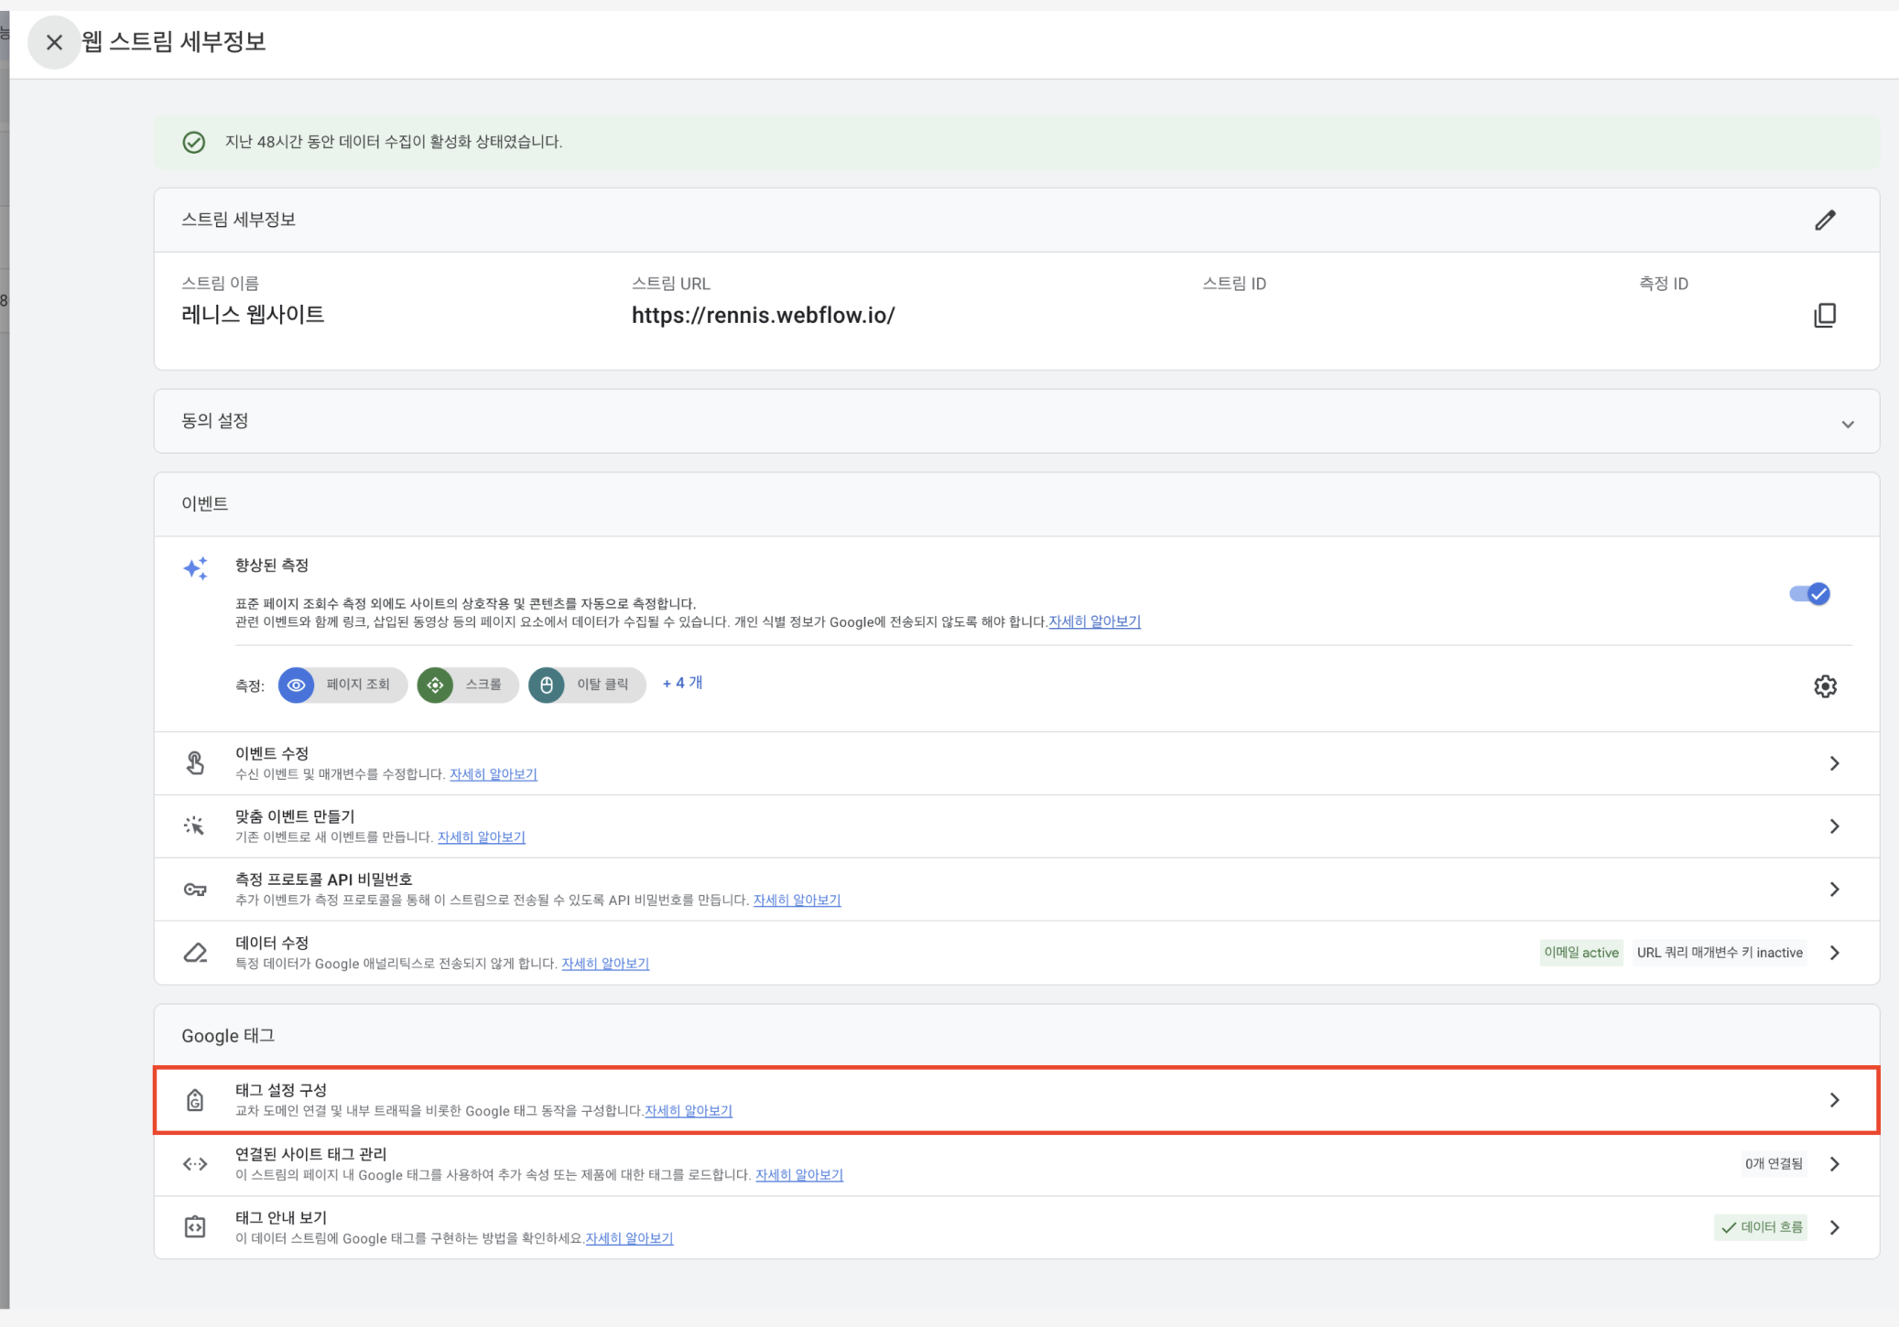1899x1327 pixels.
Task: Click the page view eye chip
Action: click(342, 685)
